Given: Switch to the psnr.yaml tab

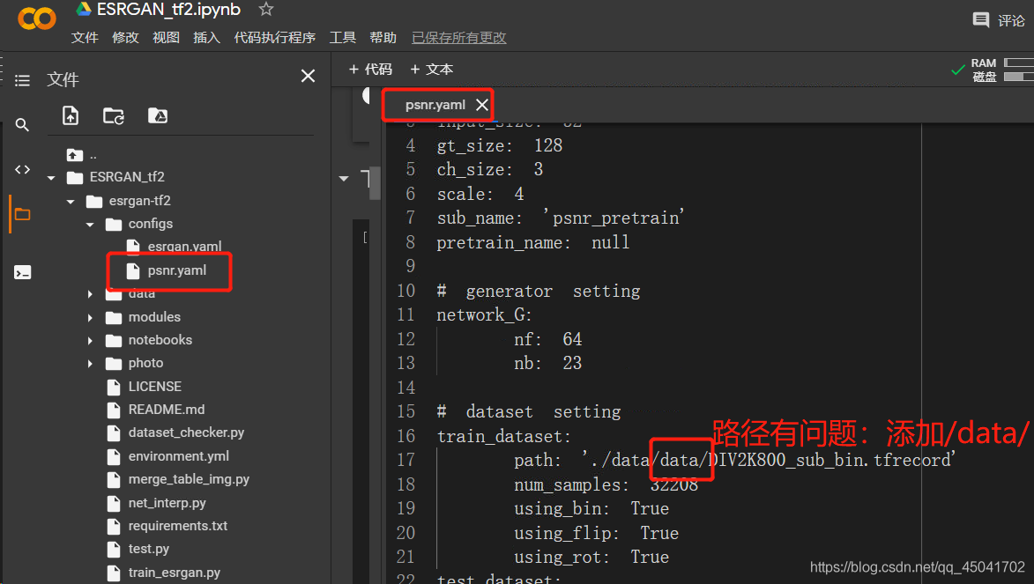Looking at the screenshot, I should click(435, 105).
